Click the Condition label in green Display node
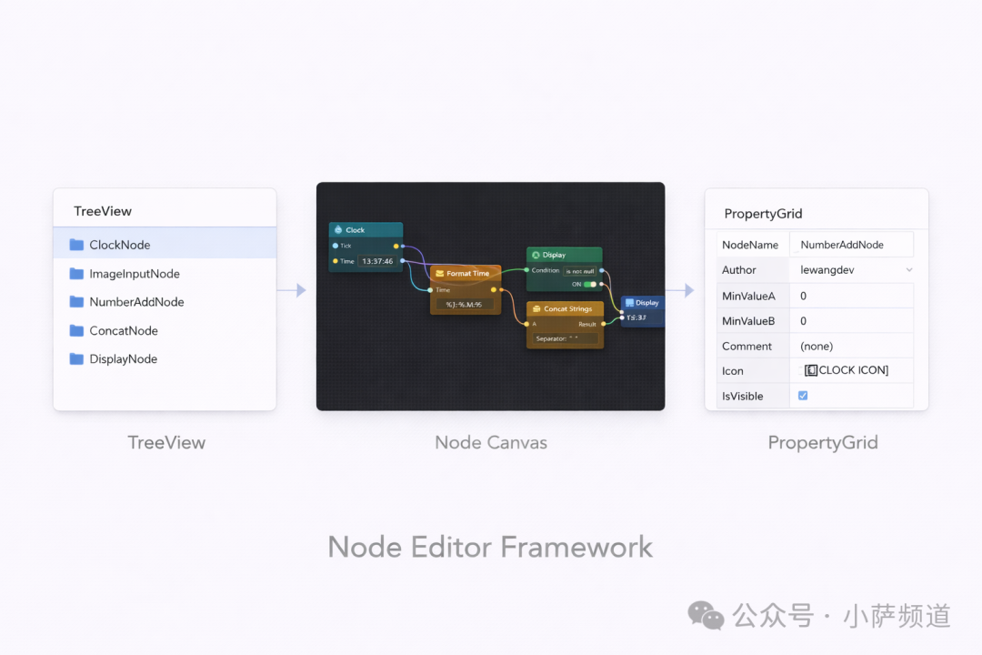Image resolution: width=982 pixels, height=655 pixels. pyautogui.click(x=546, y=271)
